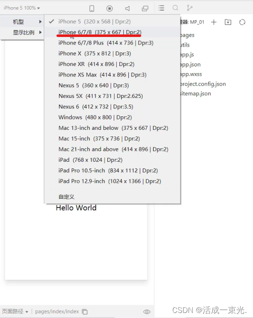Viewport: 253px width, 318px height.
Task: Select Mac 21-inch and above option
Action: click(x=112, y=149)
